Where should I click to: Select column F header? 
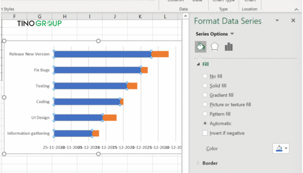pos(14,16)
